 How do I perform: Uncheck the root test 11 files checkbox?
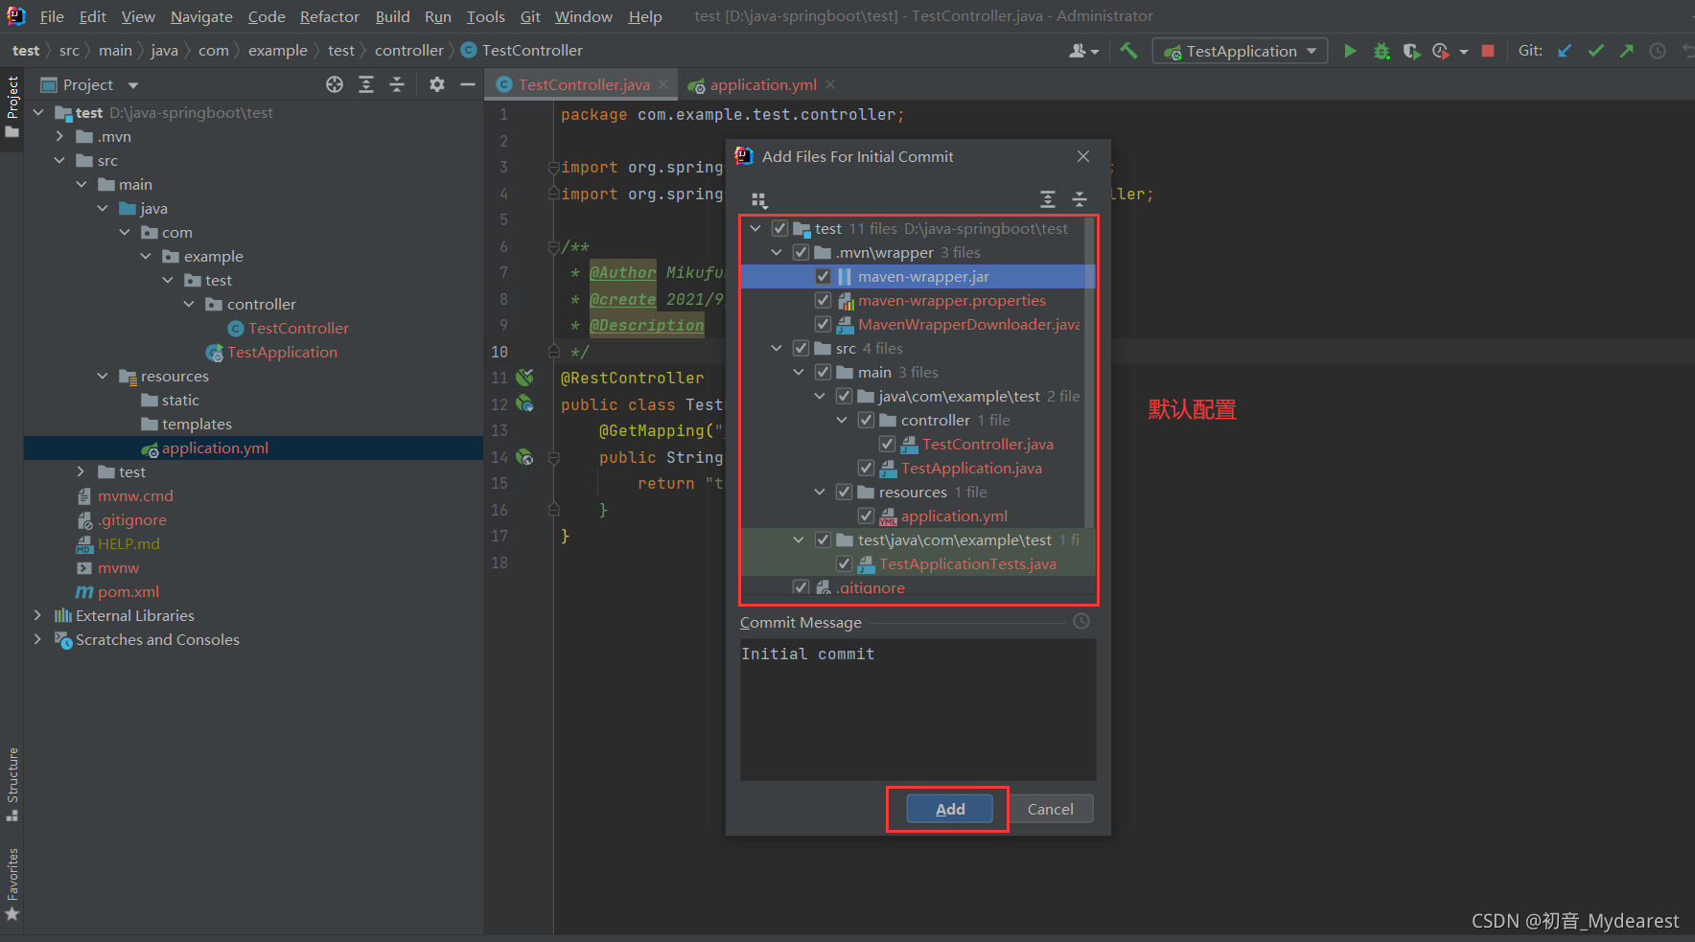(779, 228)
